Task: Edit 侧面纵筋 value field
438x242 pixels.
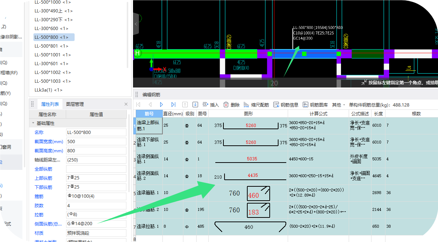Action: coord(96,224)
